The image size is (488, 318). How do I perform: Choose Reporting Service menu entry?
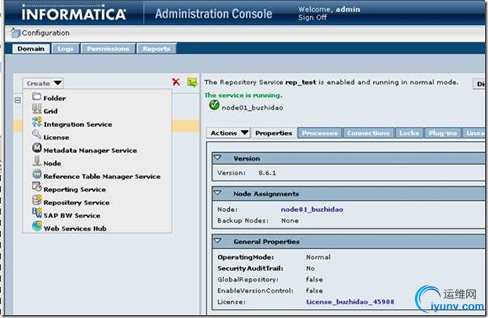[74, 190]
